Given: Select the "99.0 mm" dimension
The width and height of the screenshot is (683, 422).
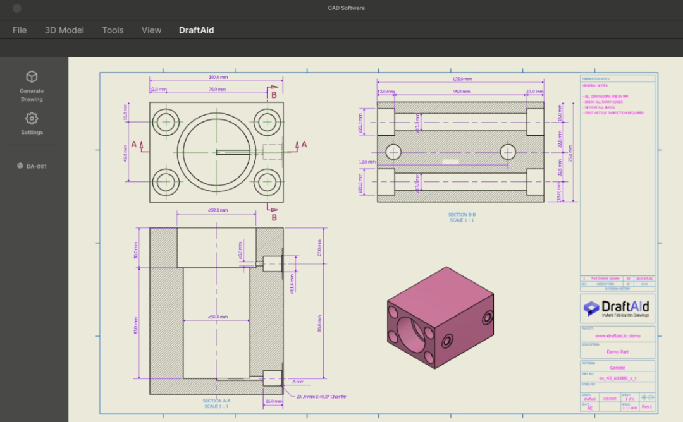Looking at the screenshot, I should click(461, 92).
